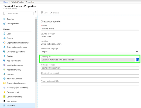
Task: Click Tailwind Traders - Properties breadcrumb
Action: tap(23, 2)
